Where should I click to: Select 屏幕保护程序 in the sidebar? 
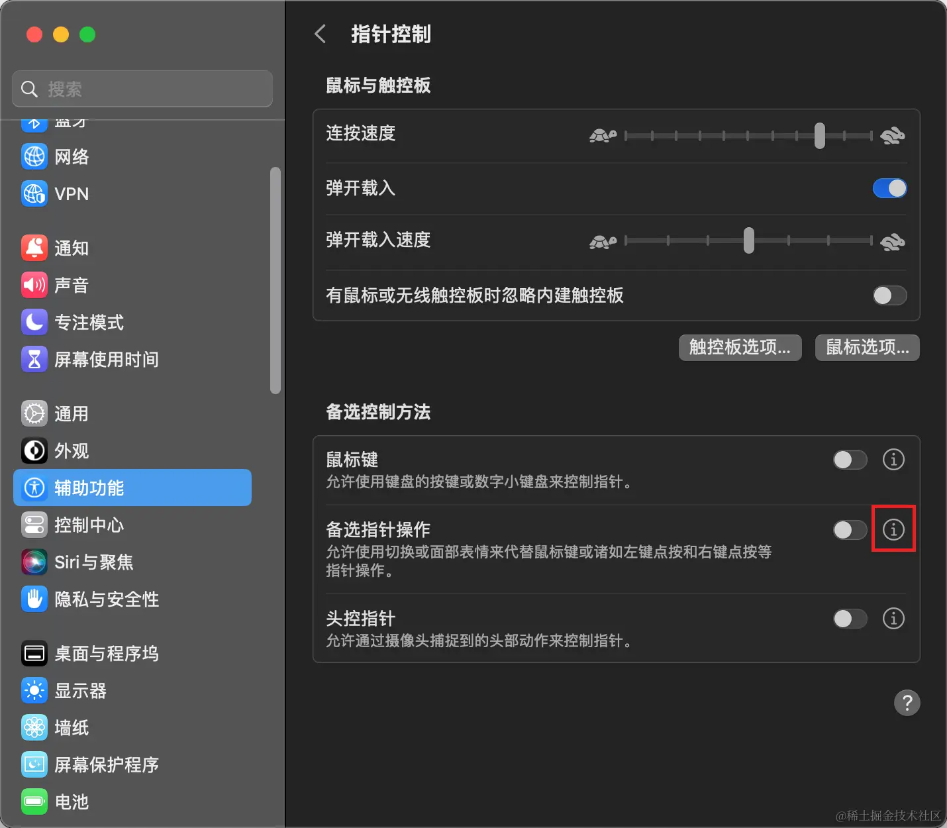pyautogui.click(x=132, y=765)
